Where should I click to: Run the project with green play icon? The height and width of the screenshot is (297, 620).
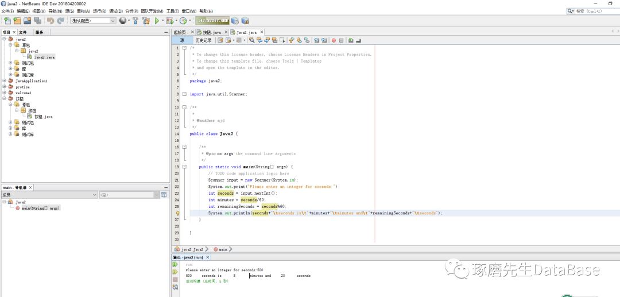(x=157, y=21)
